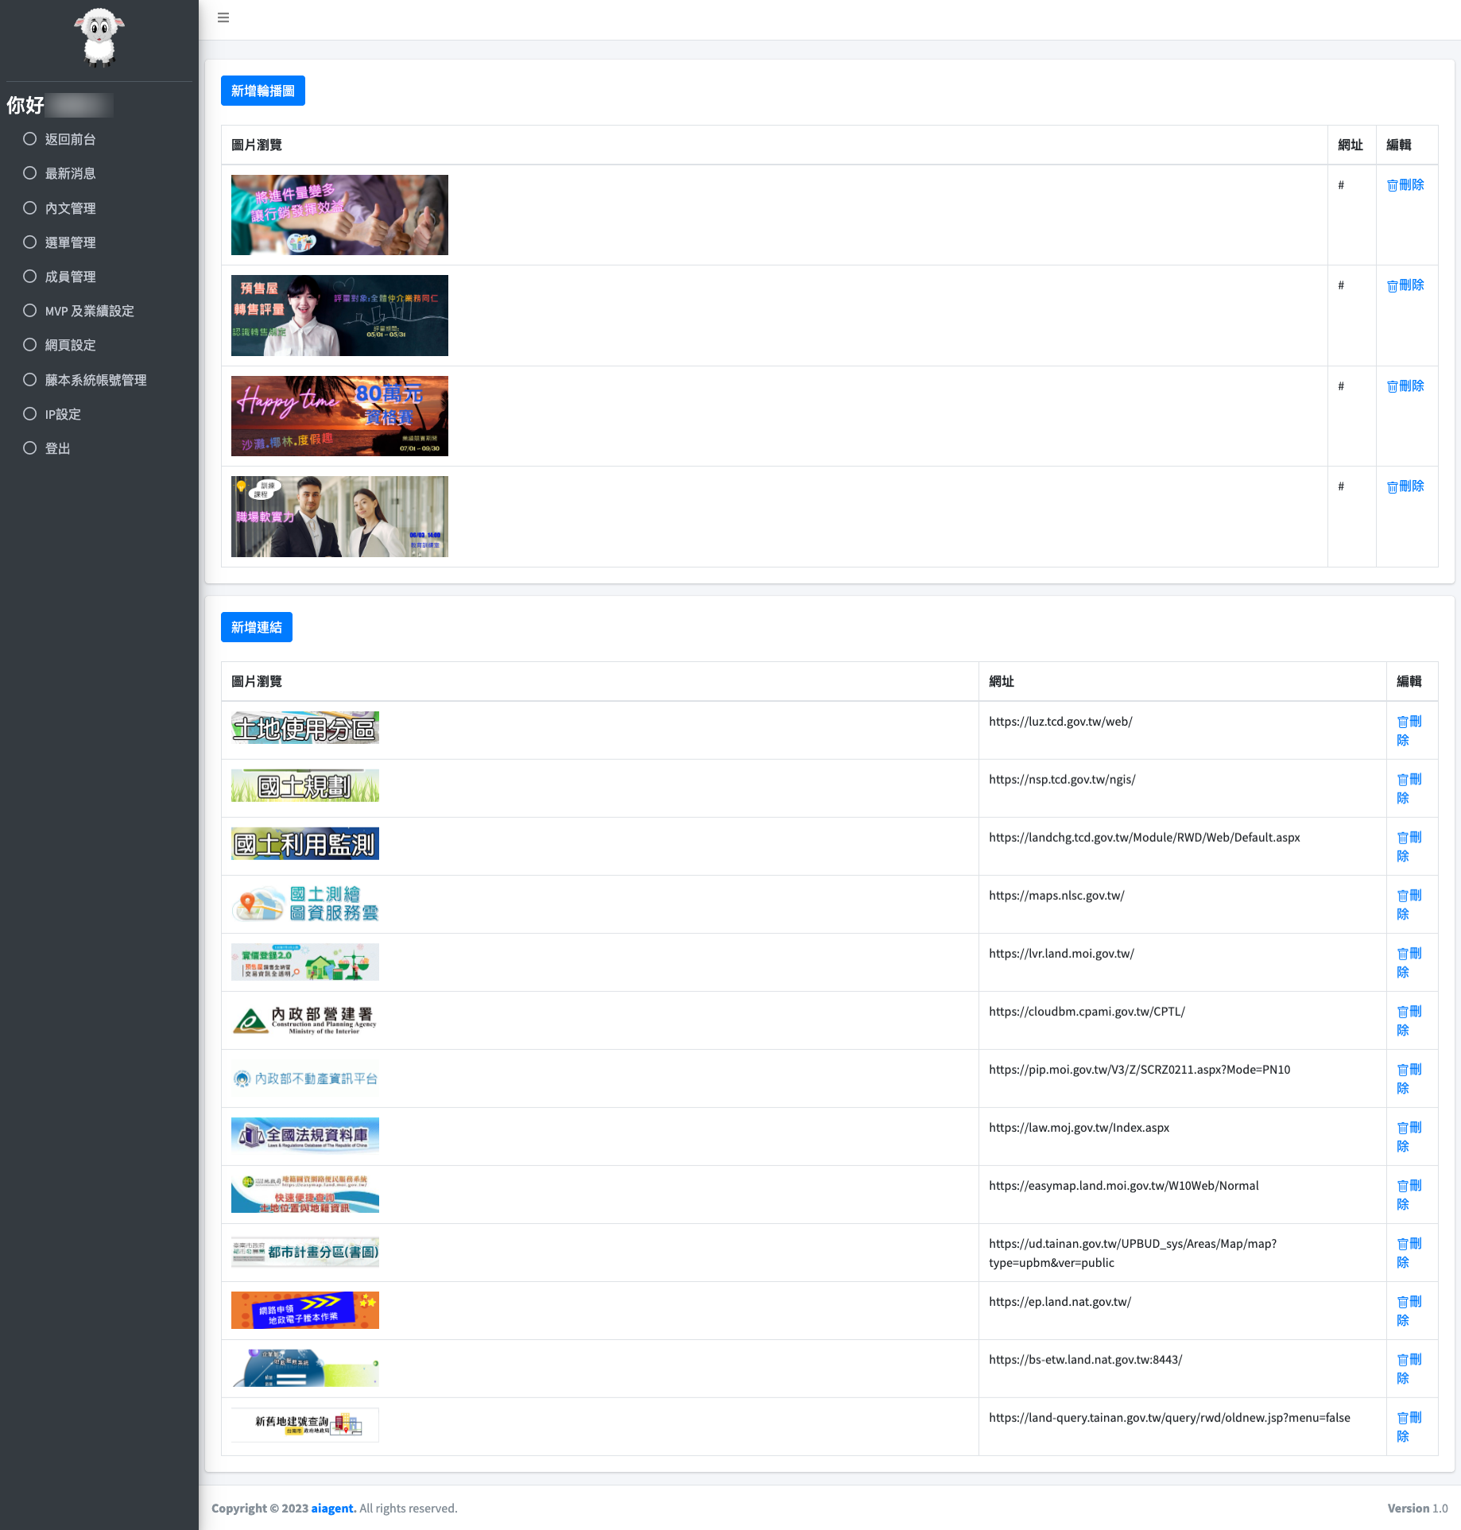Select the 網頁設定 sidebar item
1461x1530 pixels.
pos(70,345)
